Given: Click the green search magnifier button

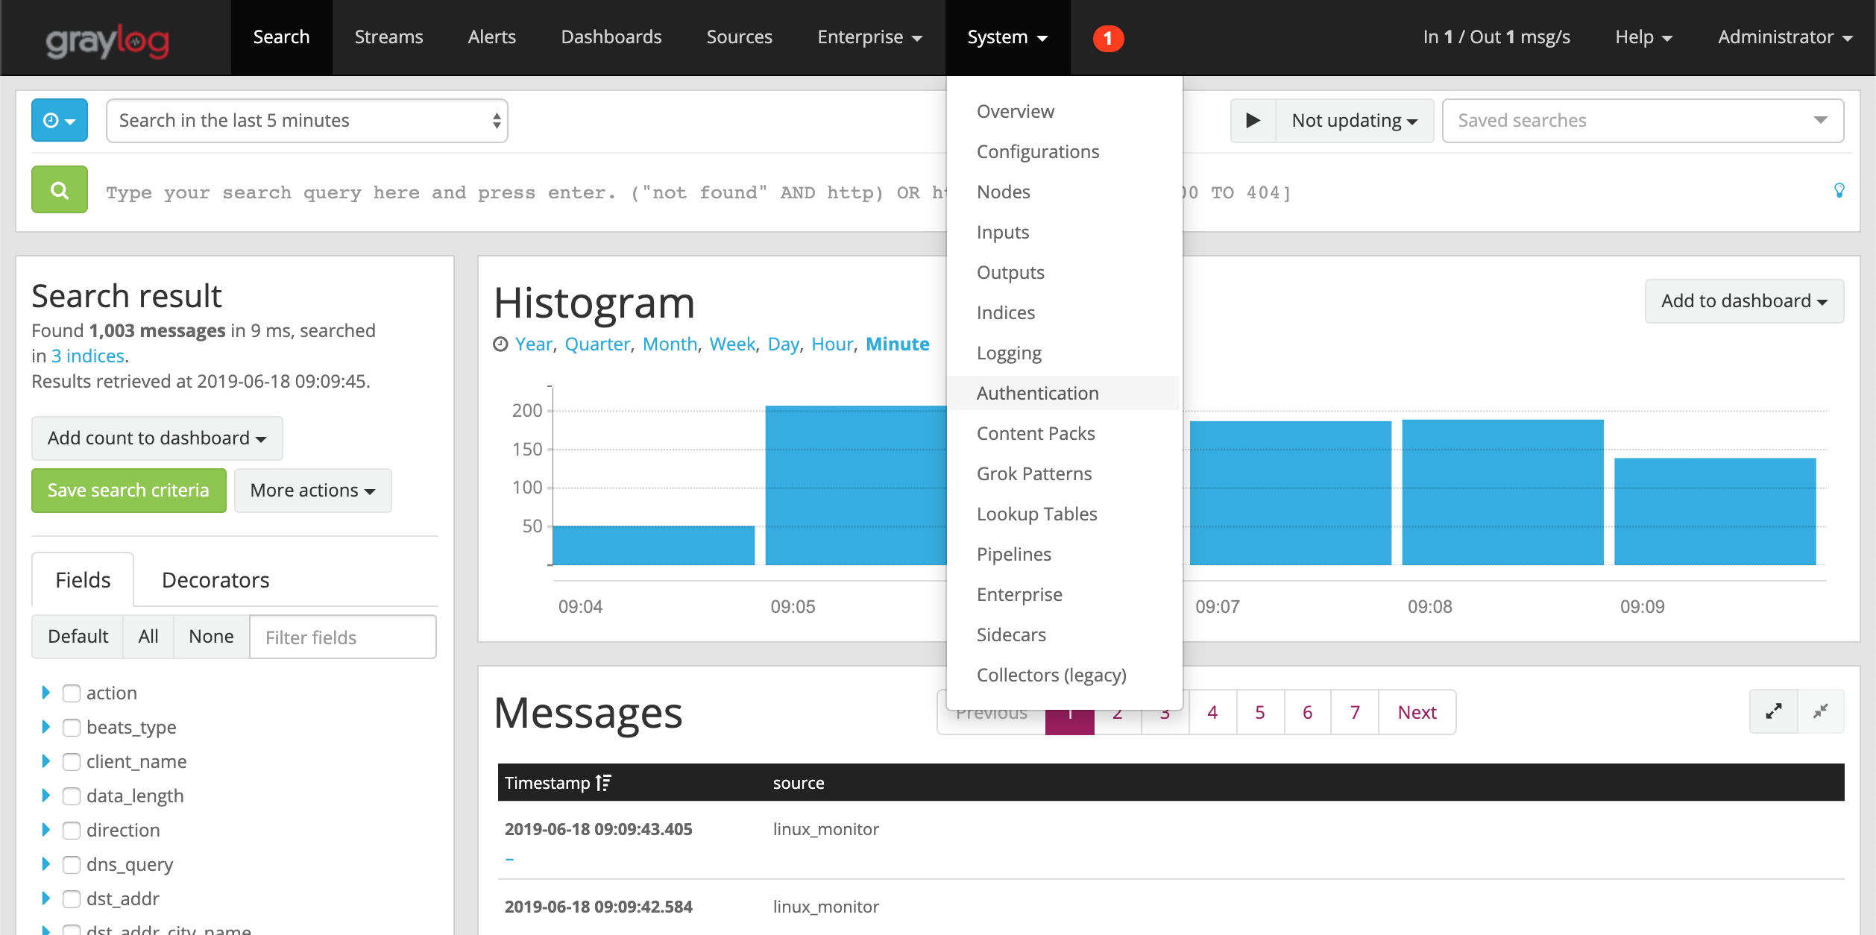Looking at the screenshot, I should pyautogui.click(x=60, y=190).
